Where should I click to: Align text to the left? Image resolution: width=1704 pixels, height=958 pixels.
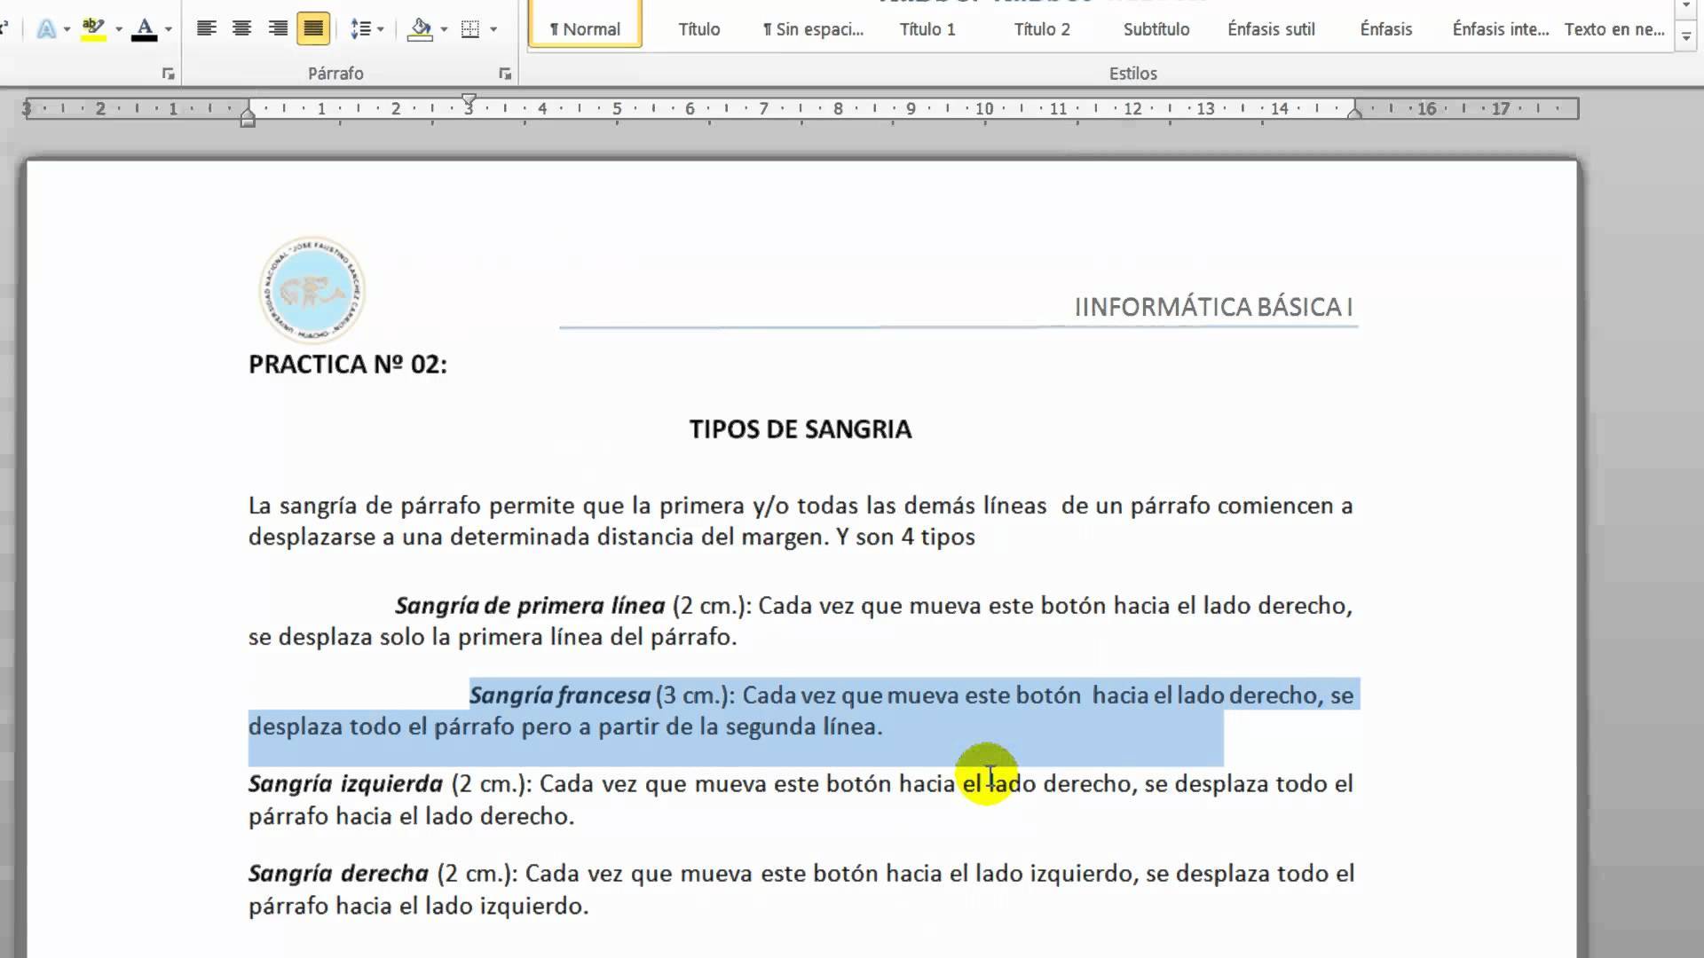click(207, 29)
